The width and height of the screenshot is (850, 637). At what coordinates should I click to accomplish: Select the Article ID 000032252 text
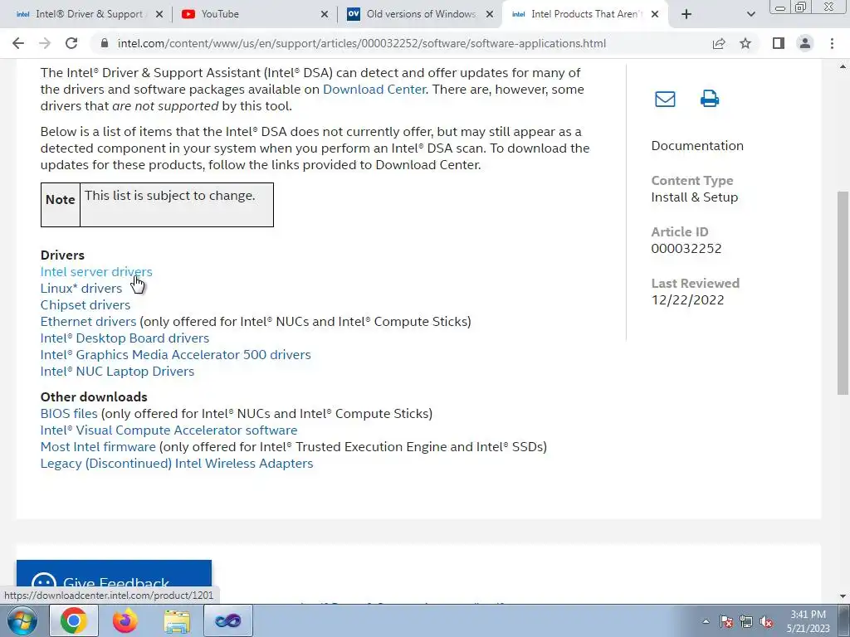(686, 249)
